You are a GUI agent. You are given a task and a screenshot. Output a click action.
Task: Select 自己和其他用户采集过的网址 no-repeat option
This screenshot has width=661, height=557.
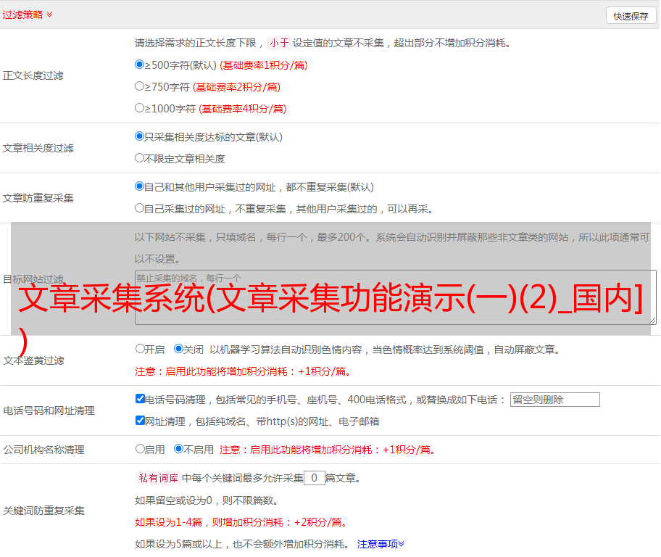(x=140, y=186)
